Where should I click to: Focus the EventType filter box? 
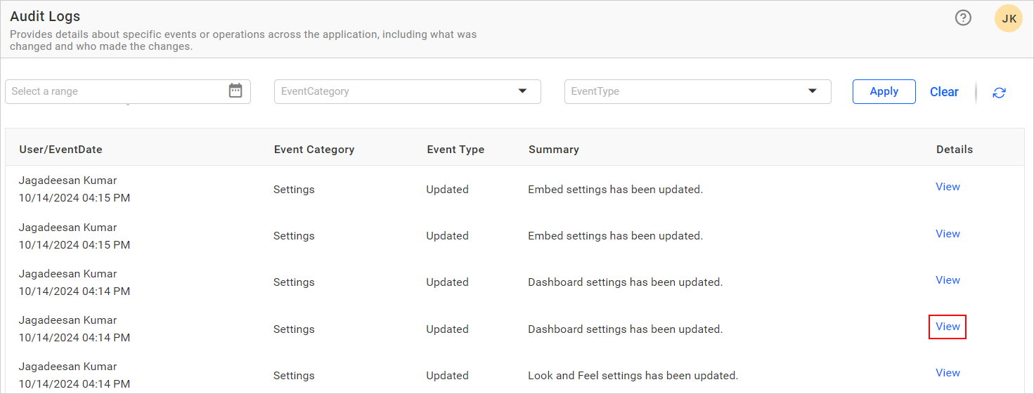[x=698, y=91]
